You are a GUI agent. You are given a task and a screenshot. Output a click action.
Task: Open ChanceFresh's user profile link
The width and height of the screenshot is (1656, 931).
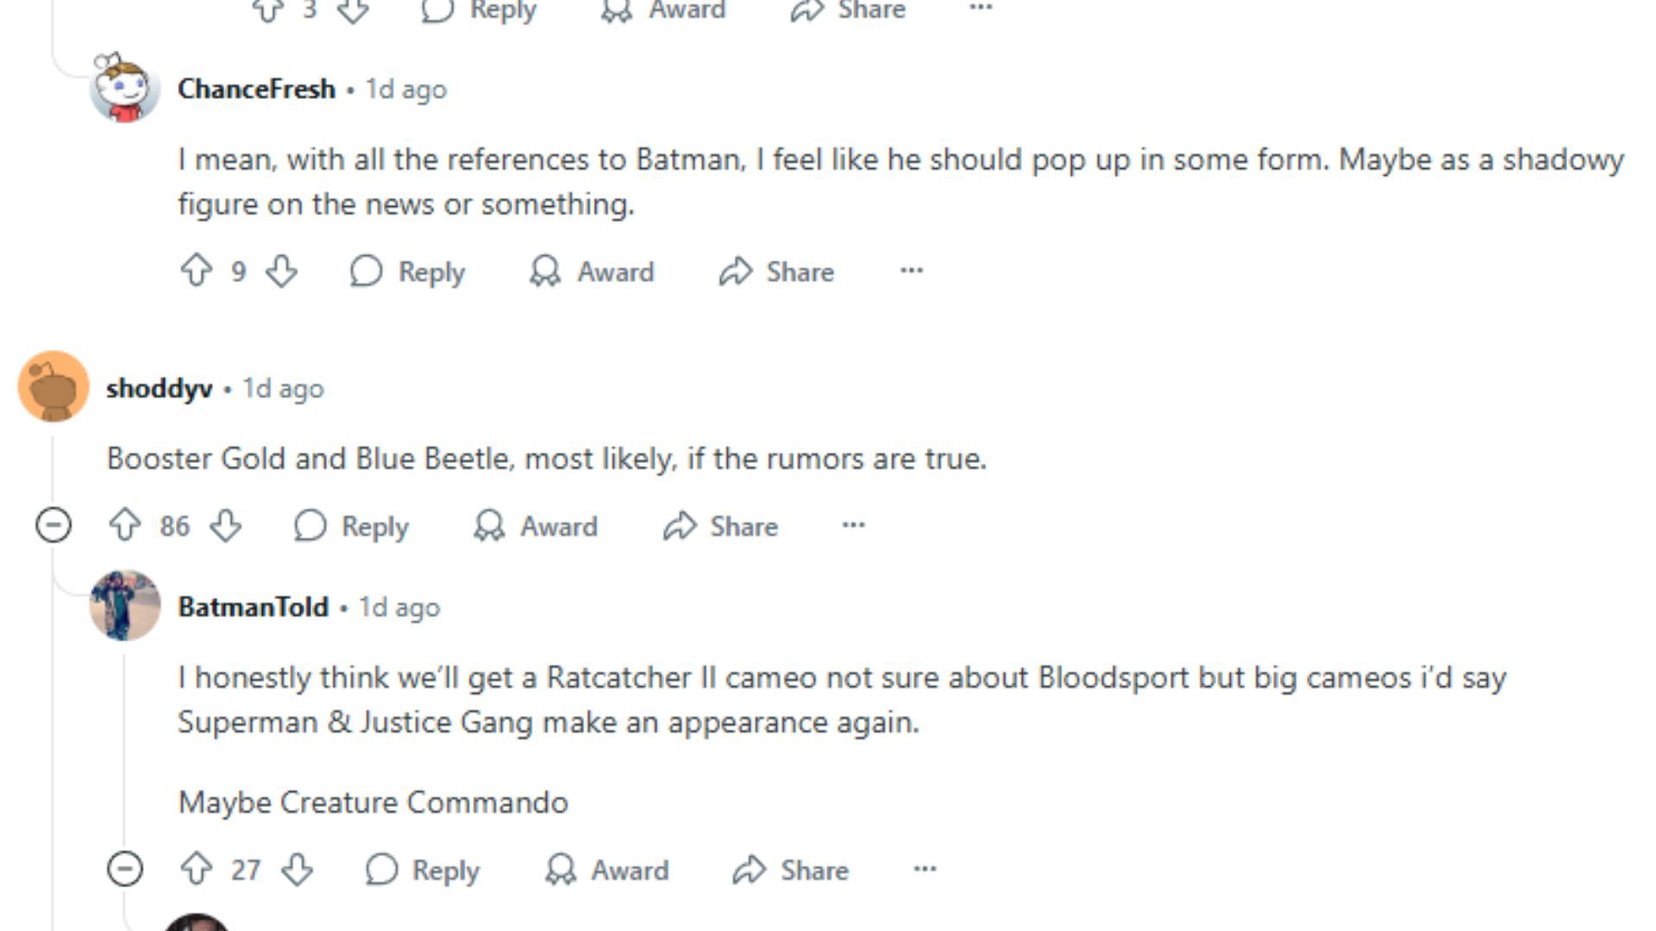click(x=256, y=89)
